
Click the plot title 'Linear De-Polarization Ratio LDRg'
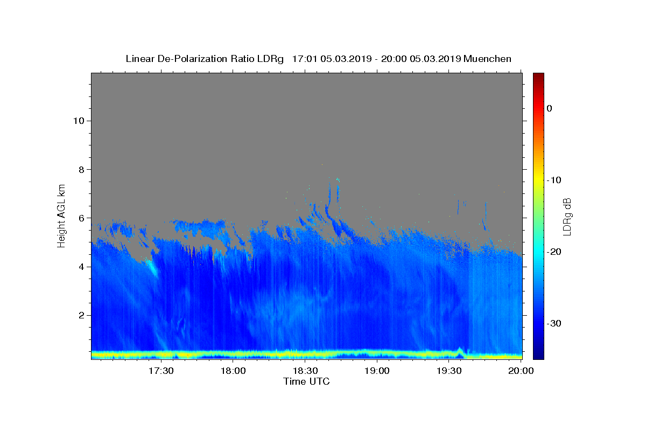tap(205, 59)
